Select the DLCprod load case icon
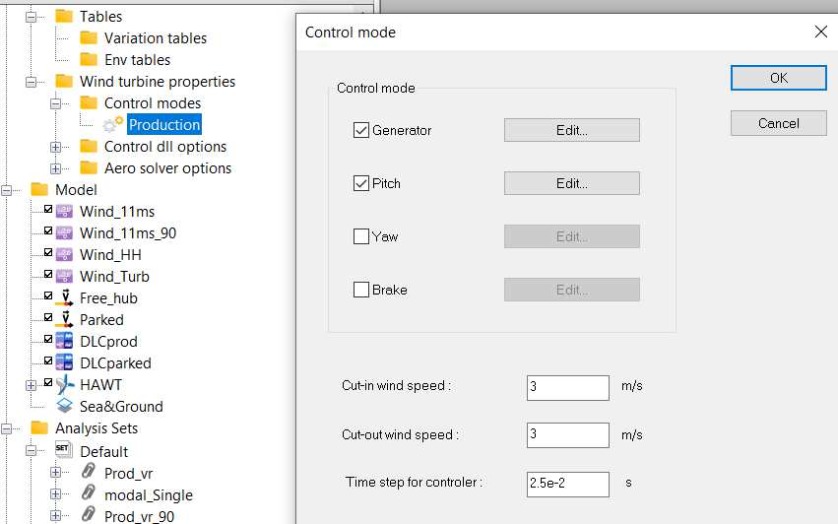This screenshot has height=524, width=838. (65, 342)
